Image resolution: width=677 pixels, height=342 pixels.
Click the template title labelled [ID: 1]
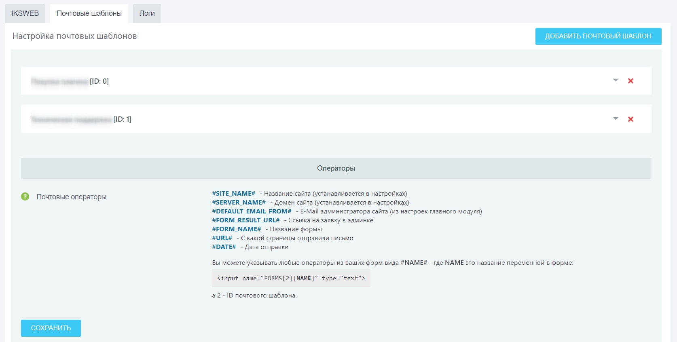tap(81, 119)
